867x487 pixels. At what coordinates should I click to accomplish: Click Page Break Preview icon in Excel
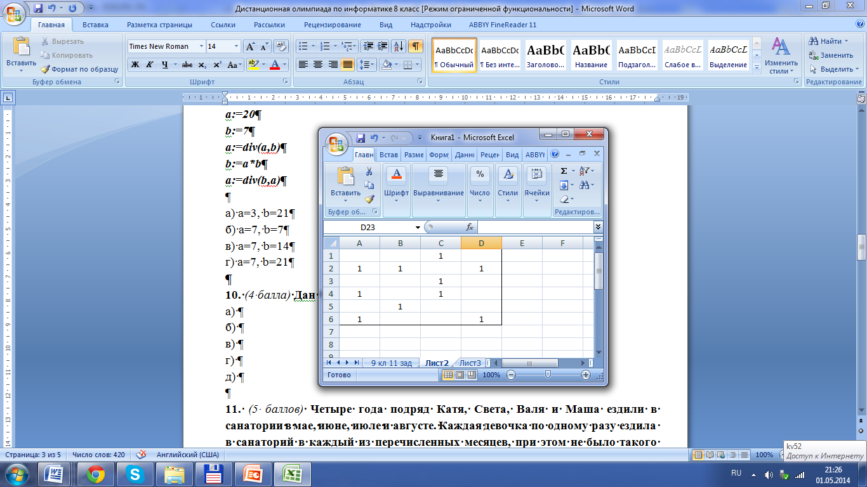click(x=471, y=375)
